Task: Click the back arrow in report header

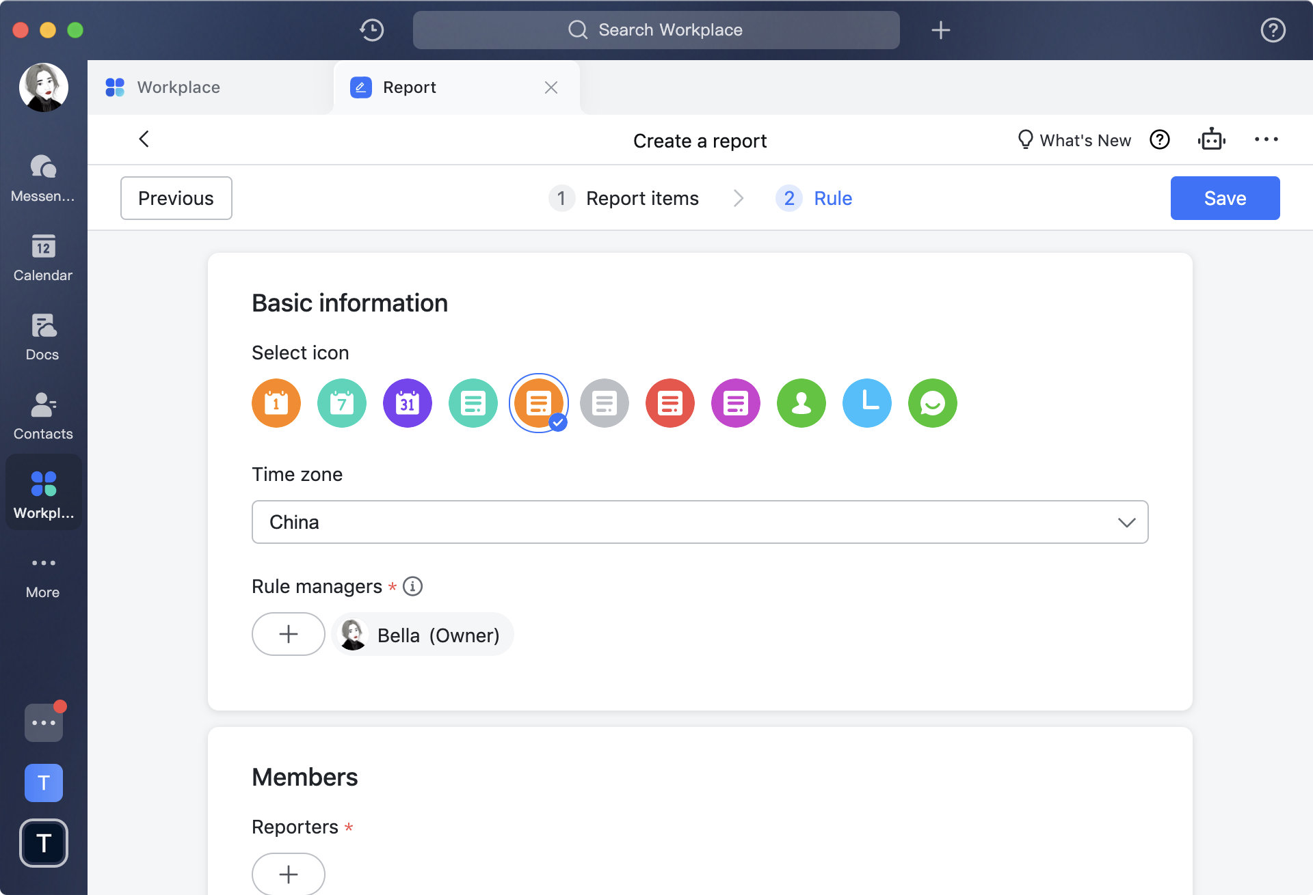Action: click(x=144, y=139)
